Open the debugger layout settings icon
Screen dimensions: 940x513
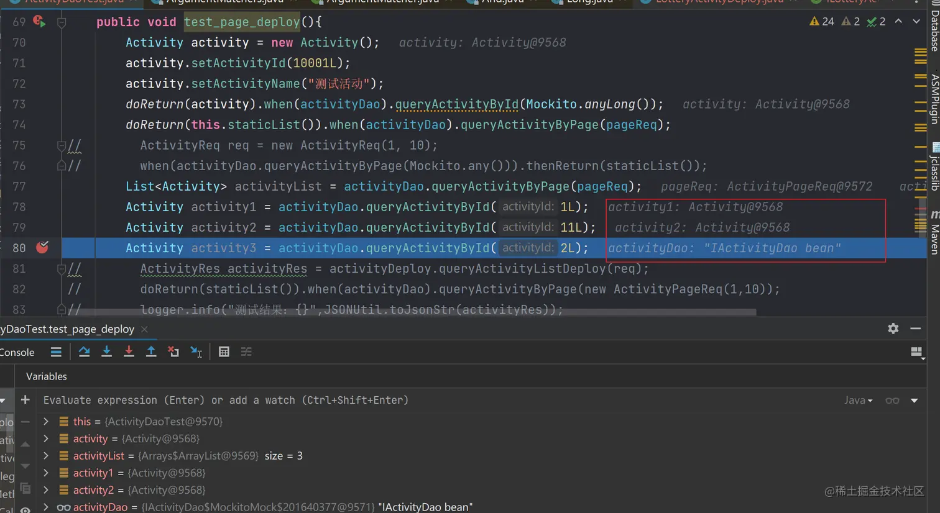coord(917,353)
